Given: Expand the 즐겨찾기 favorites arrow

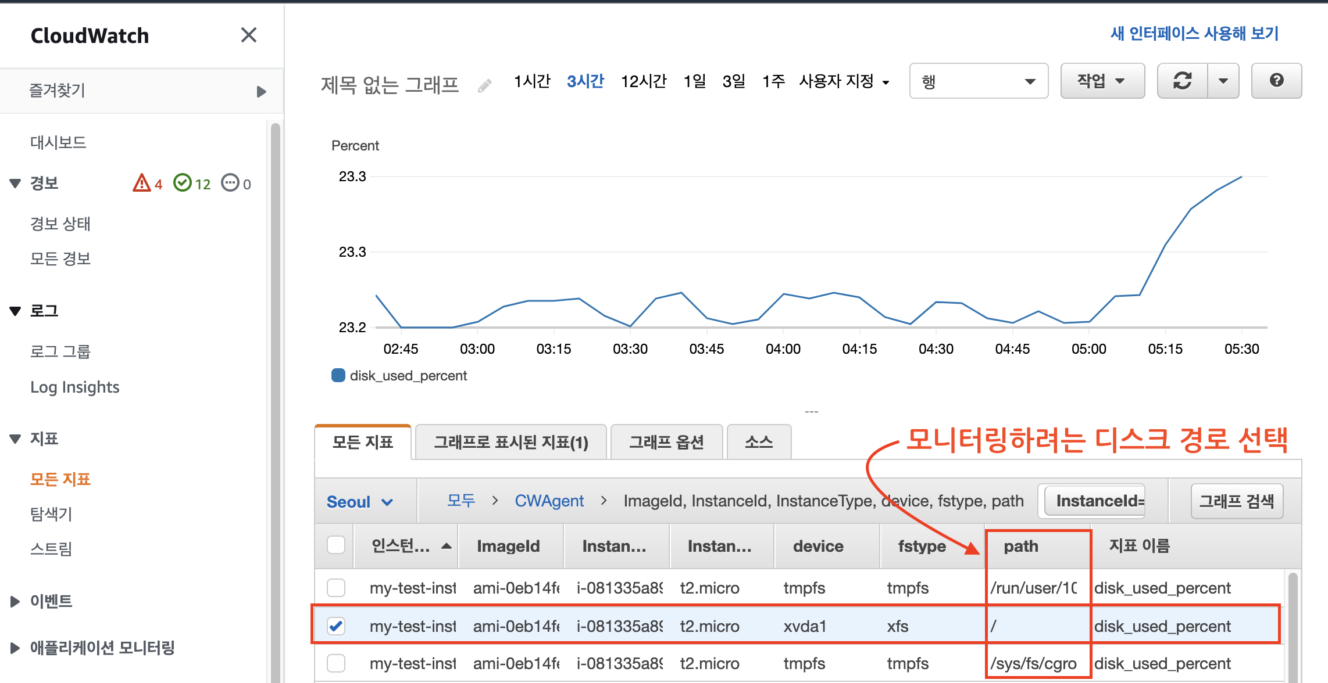Looking at the screenshot, I should tap(261, 91).
